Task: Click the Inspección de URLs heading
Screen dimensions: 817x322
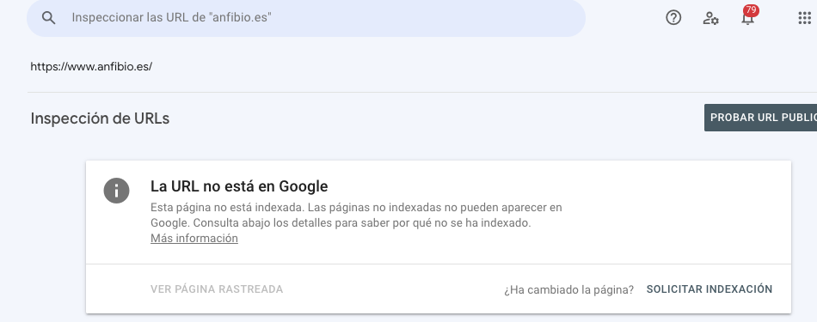Action: pos(100,118)
